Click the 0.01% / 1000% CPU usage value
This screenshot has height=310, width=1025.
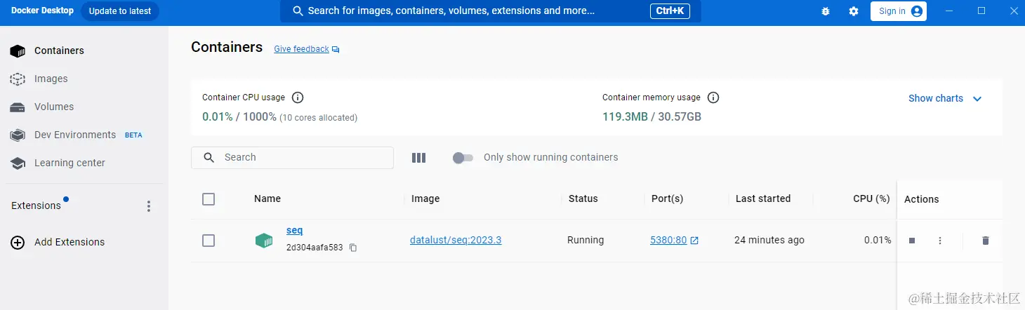point(239,116)
